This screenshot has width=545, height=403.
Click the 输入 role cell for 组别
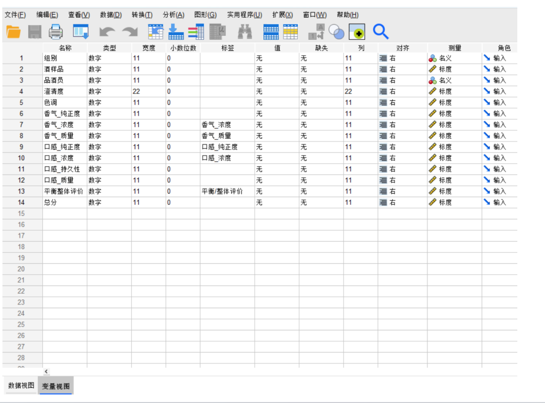[x=500, y=58]
